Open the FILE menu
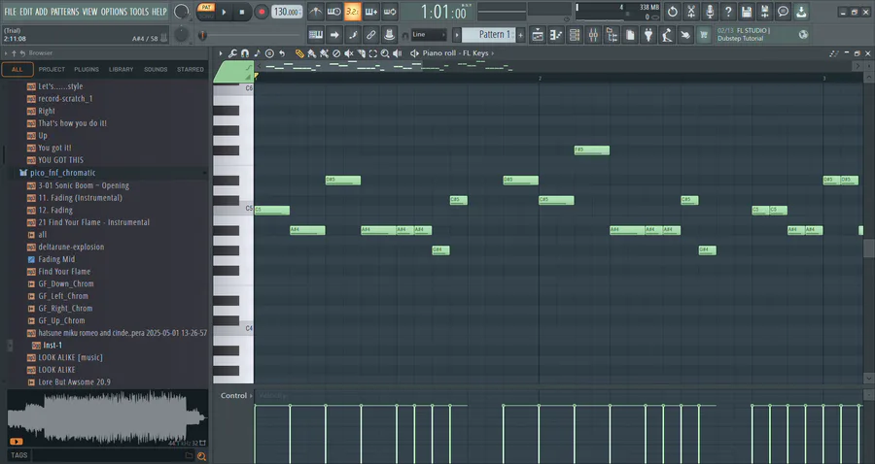The width and height of the screenshot is (875, 464). 10,12
